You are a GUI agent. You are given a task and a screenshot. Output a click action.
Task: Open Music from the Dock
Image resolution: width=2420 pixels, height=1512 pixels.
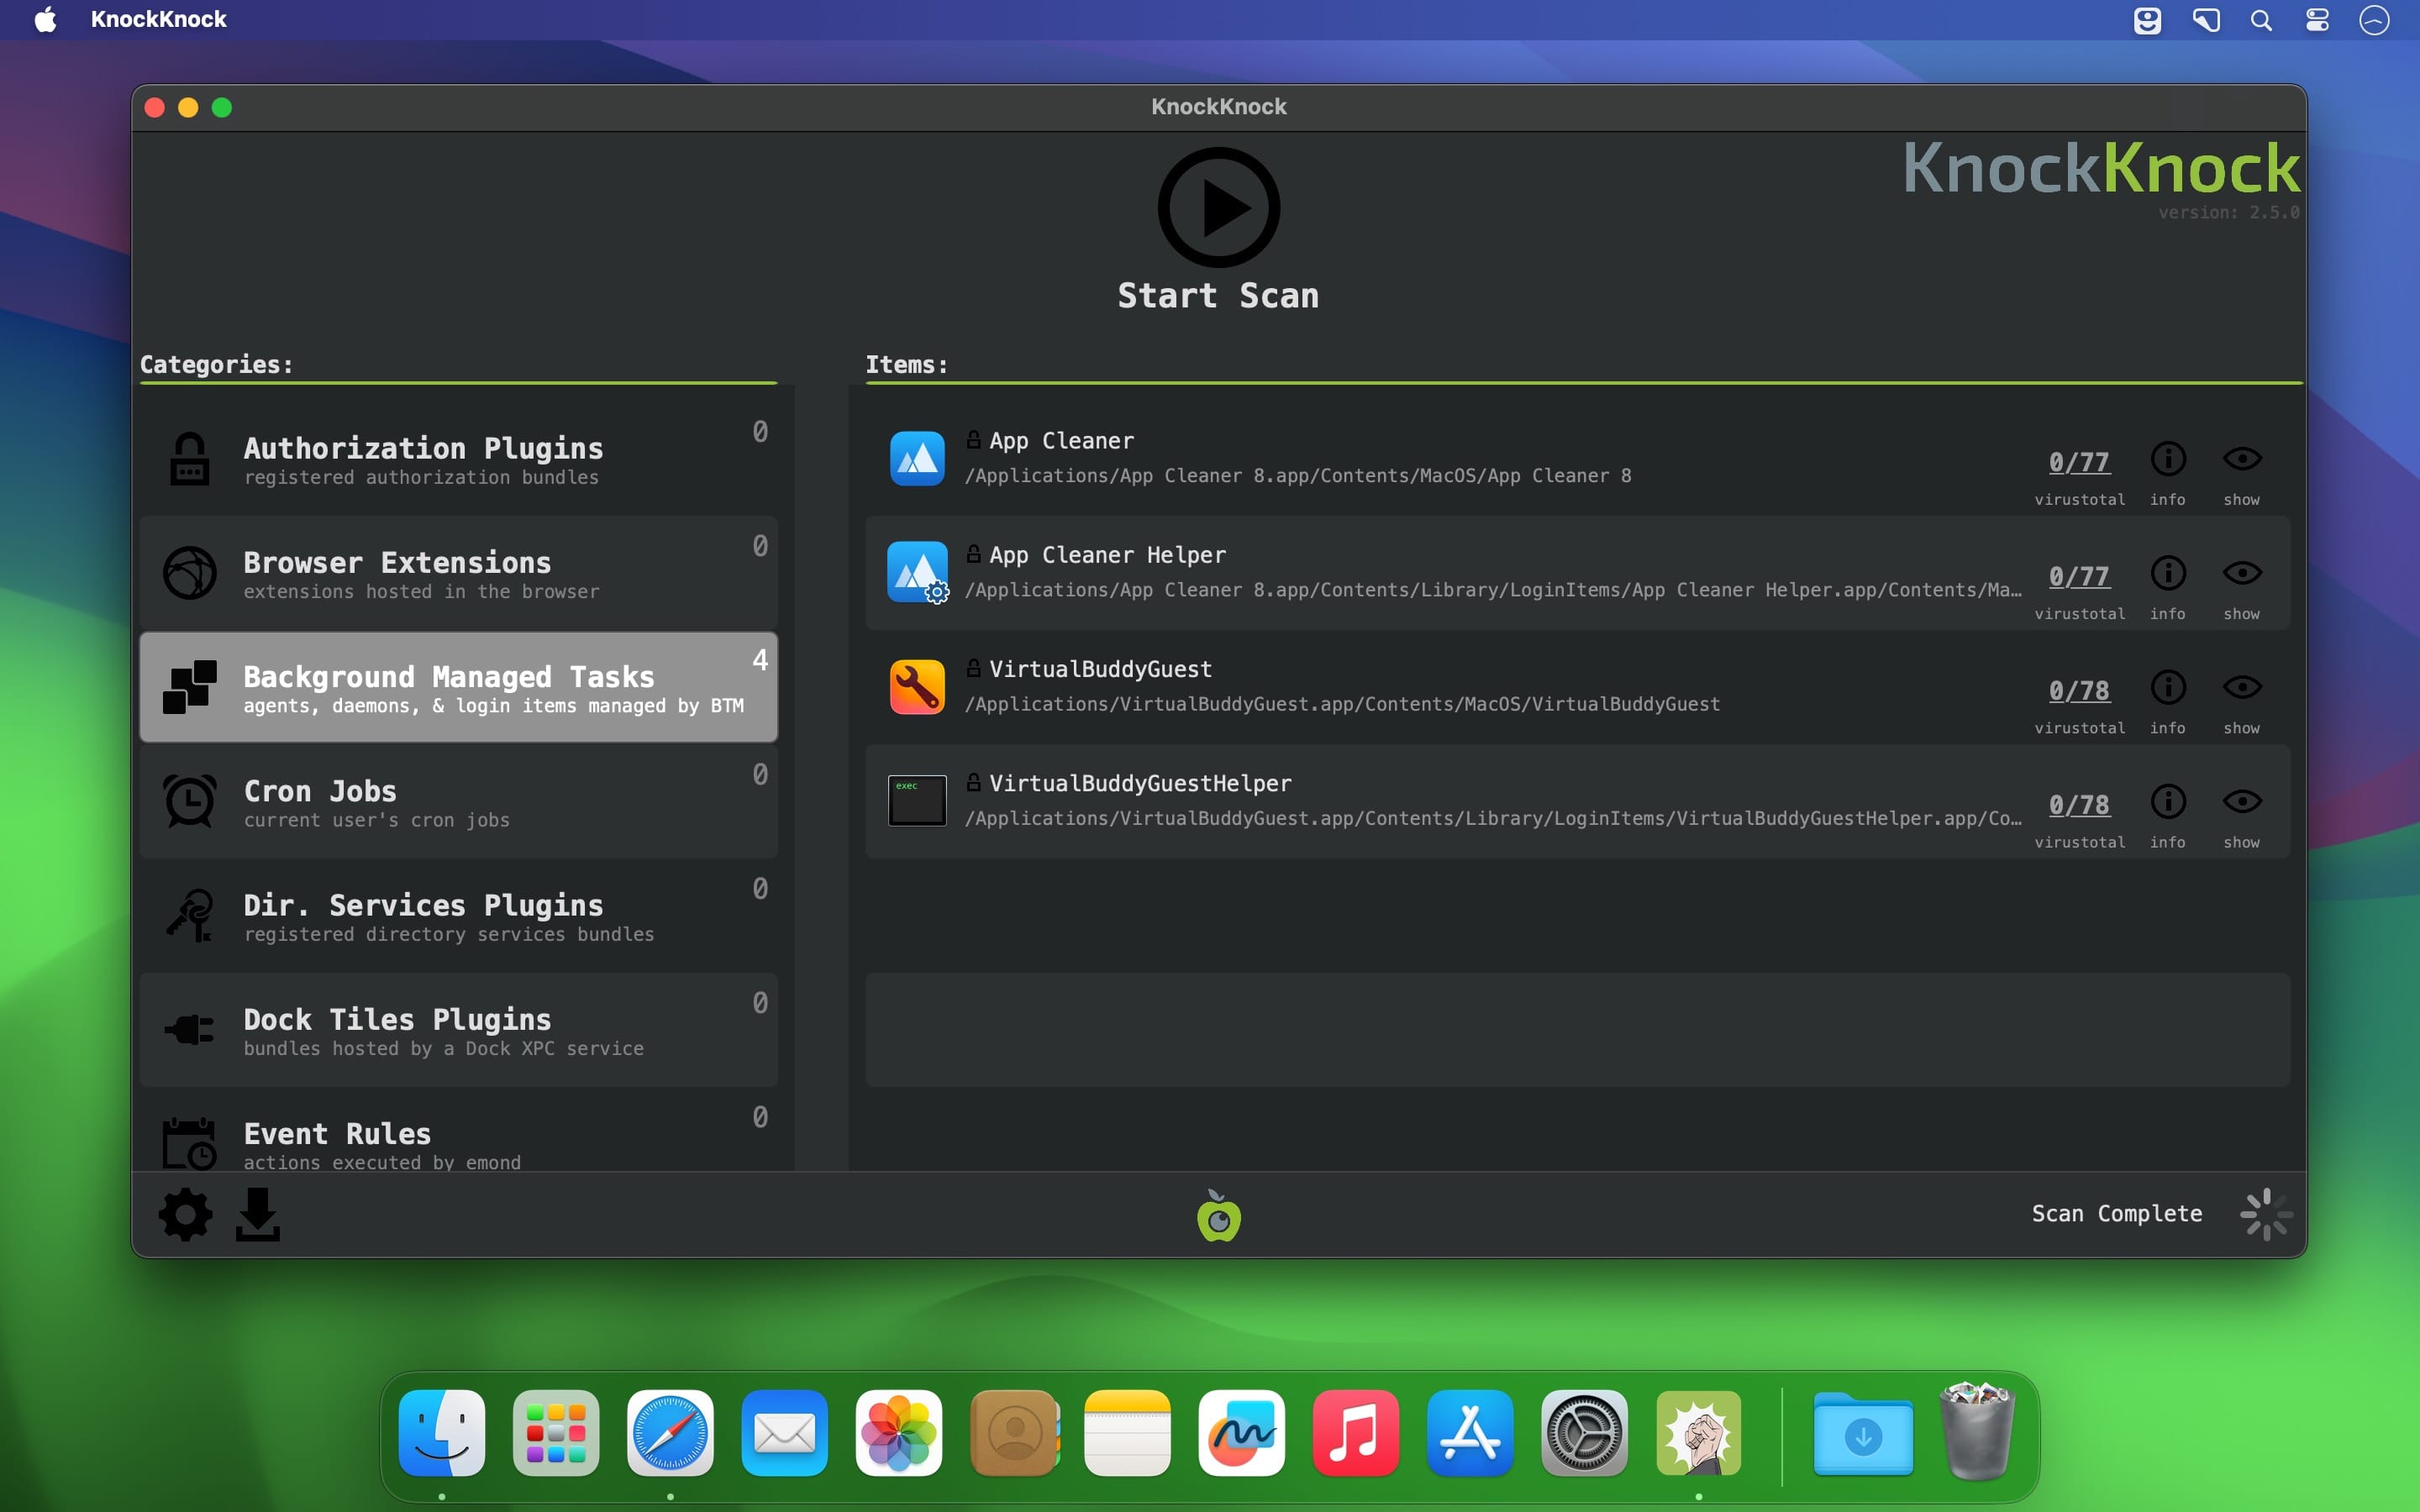[1356, 1433]
